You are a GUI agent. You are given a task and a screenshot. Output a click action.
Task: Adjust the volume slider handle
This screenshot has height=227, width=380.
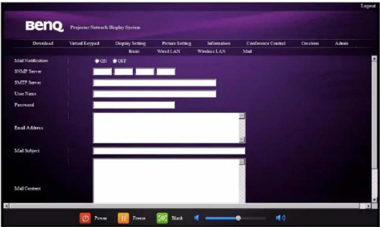pos(238,218)
